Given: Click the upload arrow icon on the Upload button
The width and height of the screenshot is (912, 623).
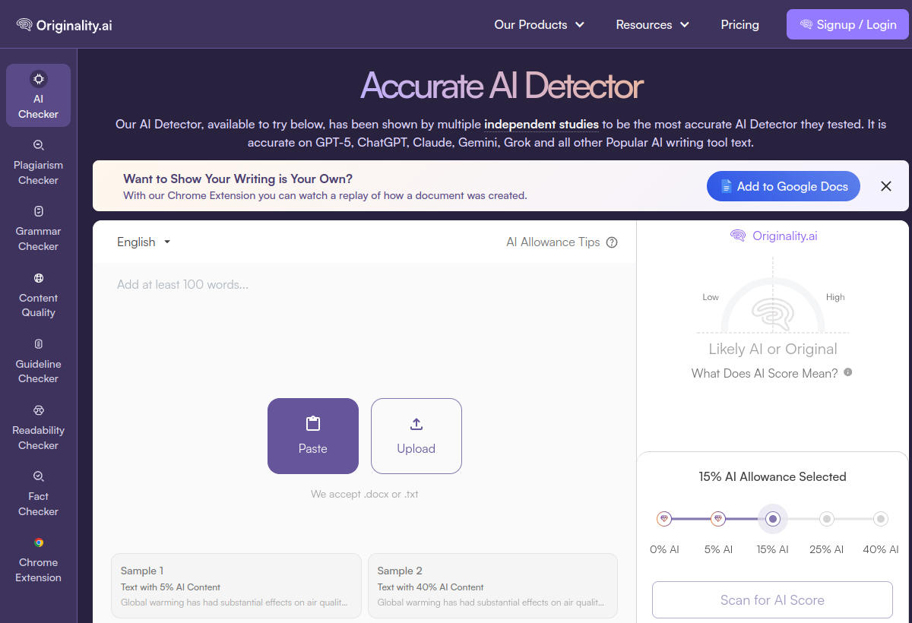Looking at the screenshot, I should pyautogui.click(x=416, y=424).
